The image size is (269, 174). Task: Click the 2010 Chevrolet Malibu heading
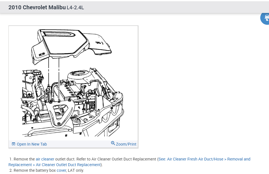coord(37,7)
